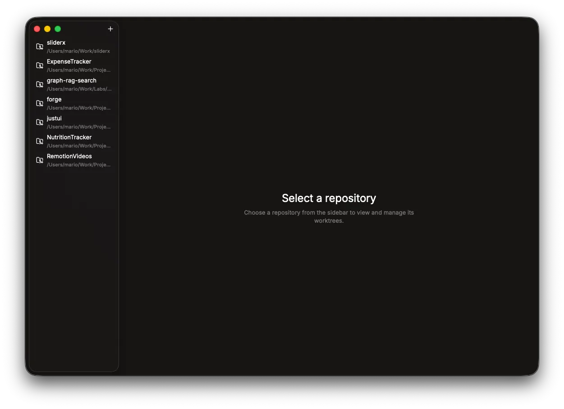Select the graph-rag-search repository name
The width and height of the screenshot is (564, 409).
pyautogui.click(x=72, y=80)
